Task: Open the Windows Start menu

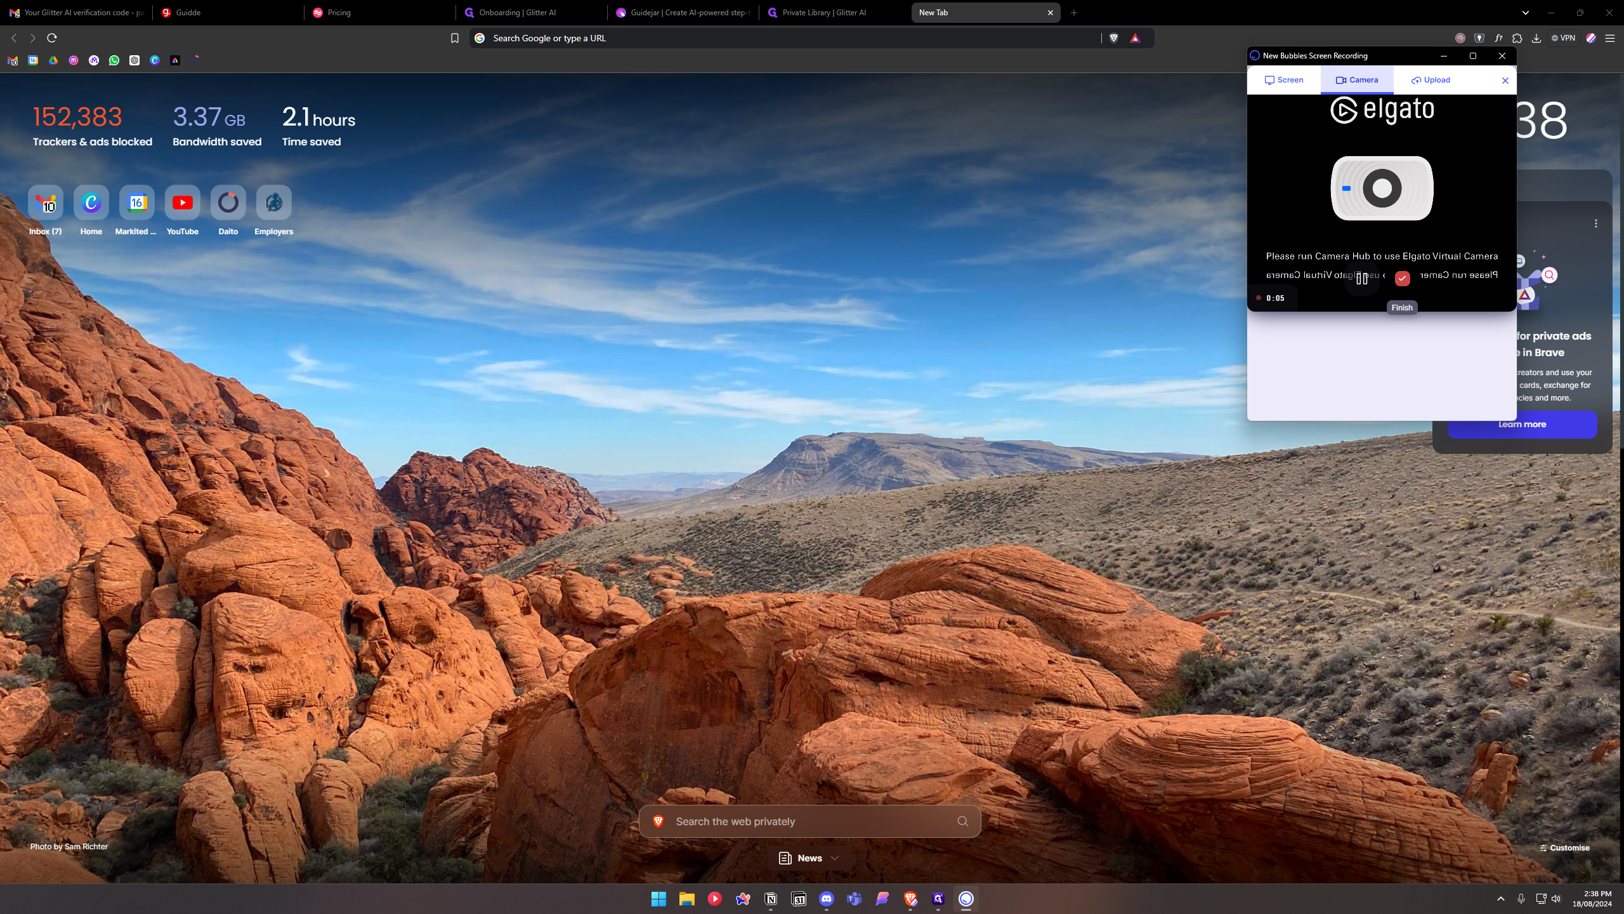Action: (658, 899)
